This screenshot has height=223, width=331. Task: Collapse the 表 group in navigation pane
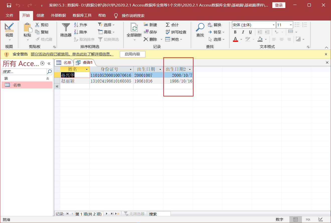pos(48,78)
